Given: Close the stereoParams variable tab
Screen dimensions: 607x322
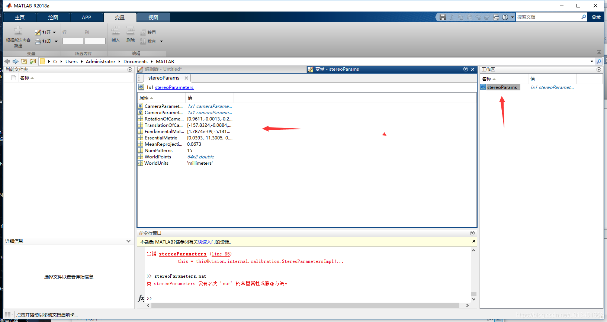Looking at the screenshot, I should pyautogui.click(x=186, y=78).
